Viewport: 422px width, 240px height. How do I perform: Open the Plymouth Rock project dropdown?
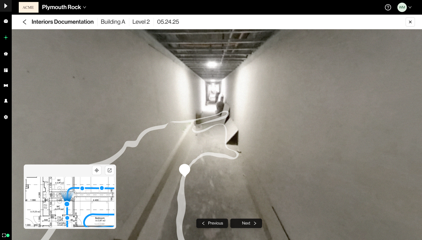pyautogui.click(x=64, y=7)
